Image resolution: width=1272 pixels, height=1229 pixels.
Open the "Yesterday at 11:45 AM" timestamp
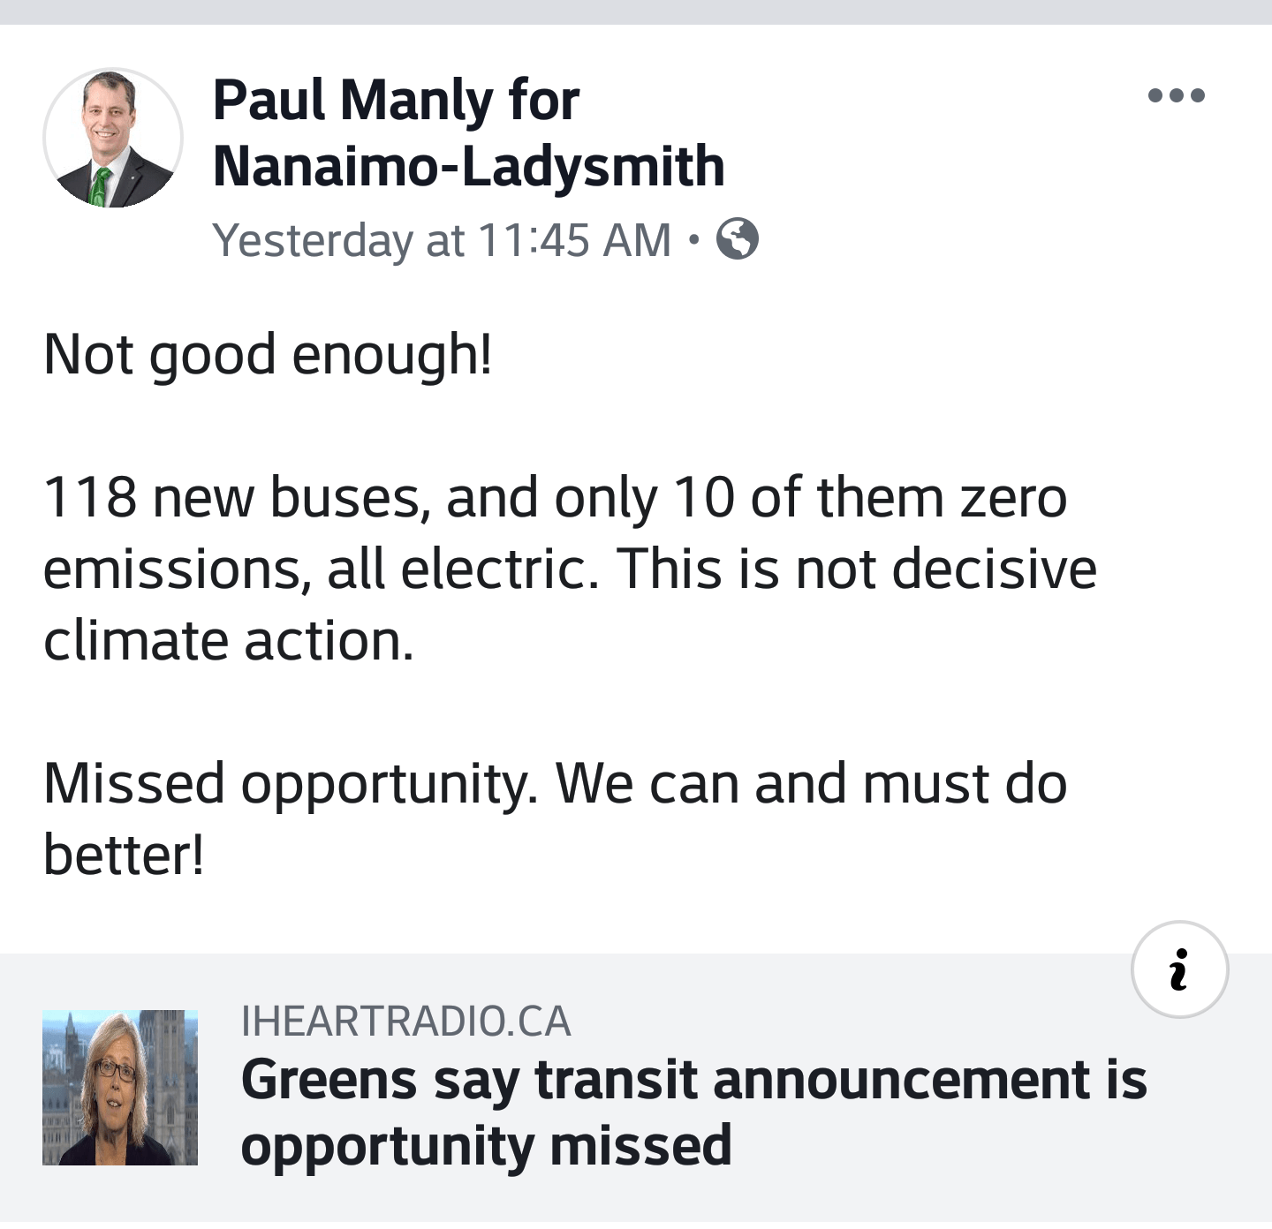442,240
